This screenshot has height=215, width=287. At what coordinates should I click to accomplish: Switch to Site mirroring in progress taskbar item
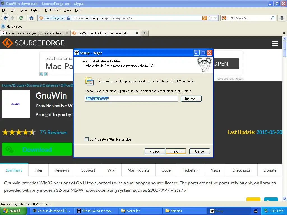(96, 211)
